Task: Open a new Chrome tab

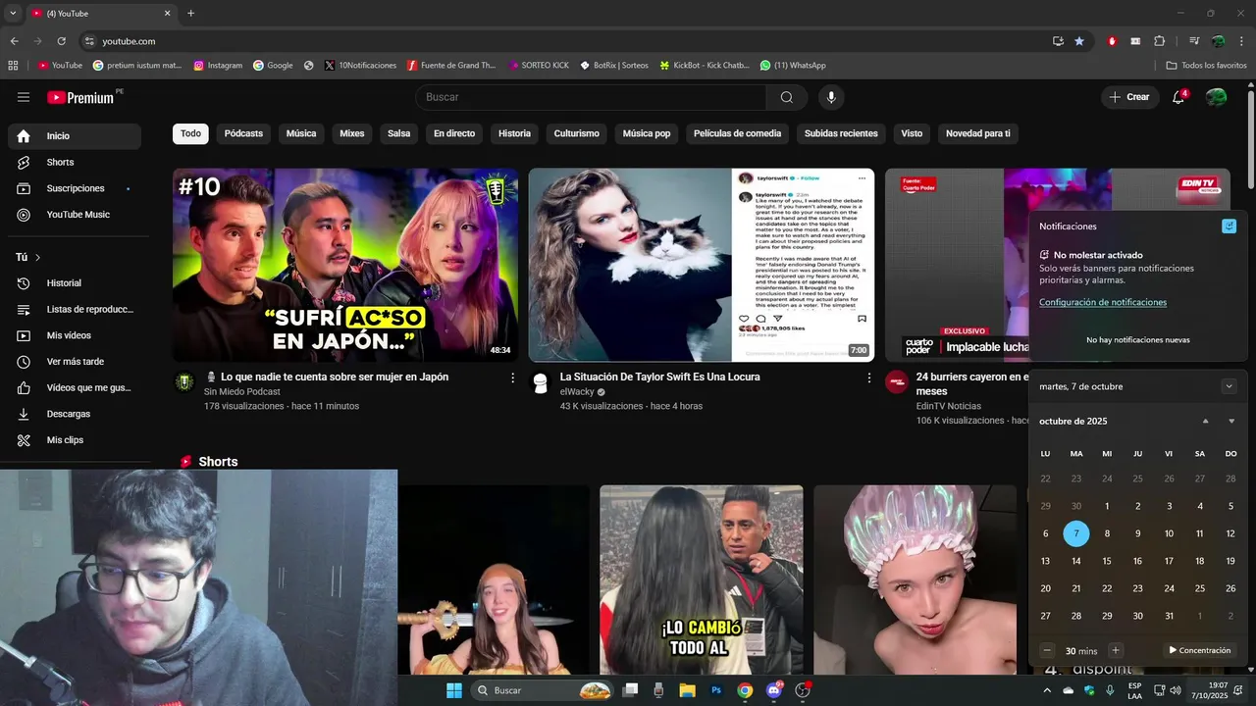Action: (x=190, y=14)
